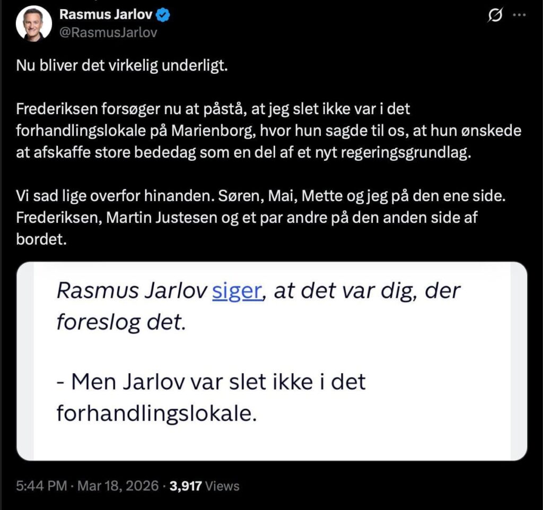Click Rasmus Jarlov's profile avatar photo
This screenshot has width=543, height=510.
(34, 23)
